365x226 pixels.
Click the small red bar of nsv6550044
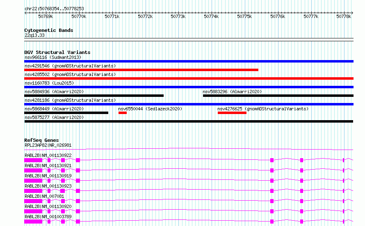pyautogui.click(x=123, y=113)
